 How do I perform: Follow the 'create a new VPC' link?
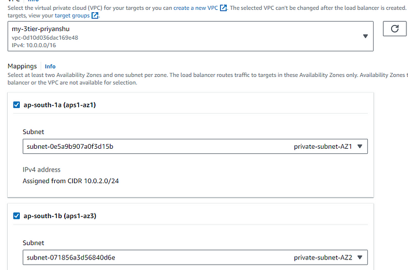tap(196, 8)
